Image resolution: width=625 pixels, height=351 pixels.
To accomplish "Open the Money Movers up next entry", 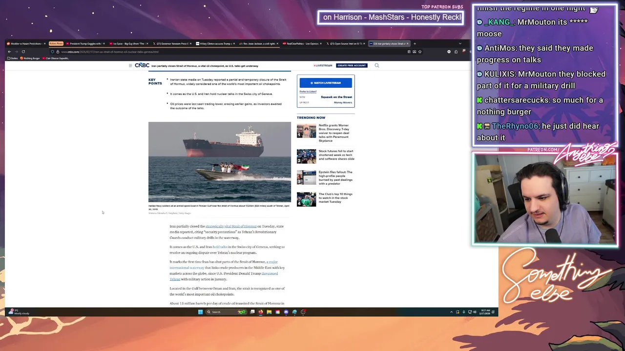I will click(343, 102).
